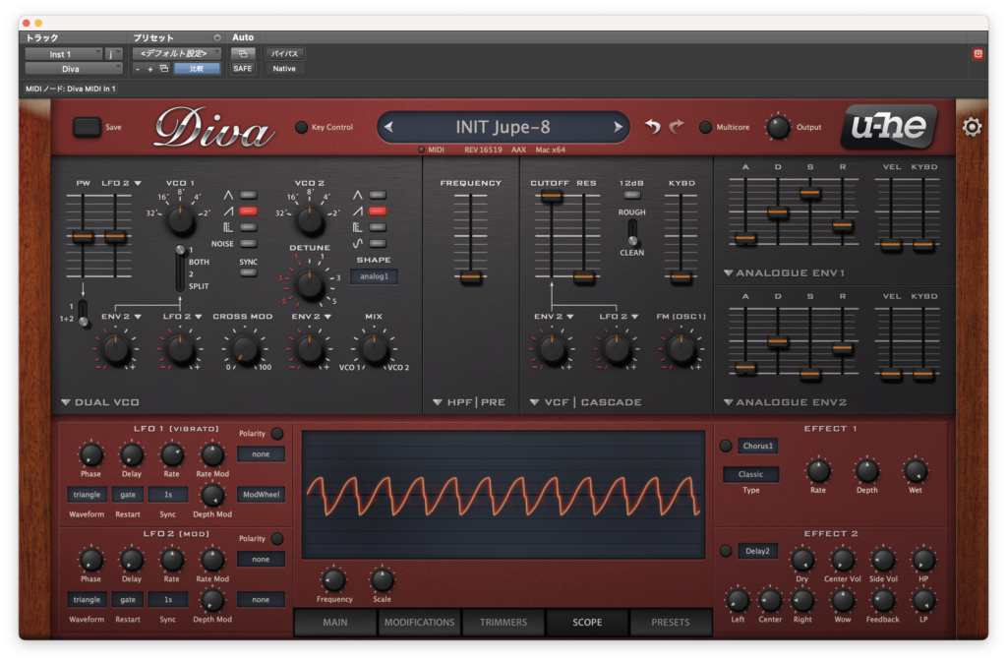Screen dimensions: 1007x662
Task: Enable Effect 1 Chorus1 power button
Action: pyautogui.click(x=726, y=446)
